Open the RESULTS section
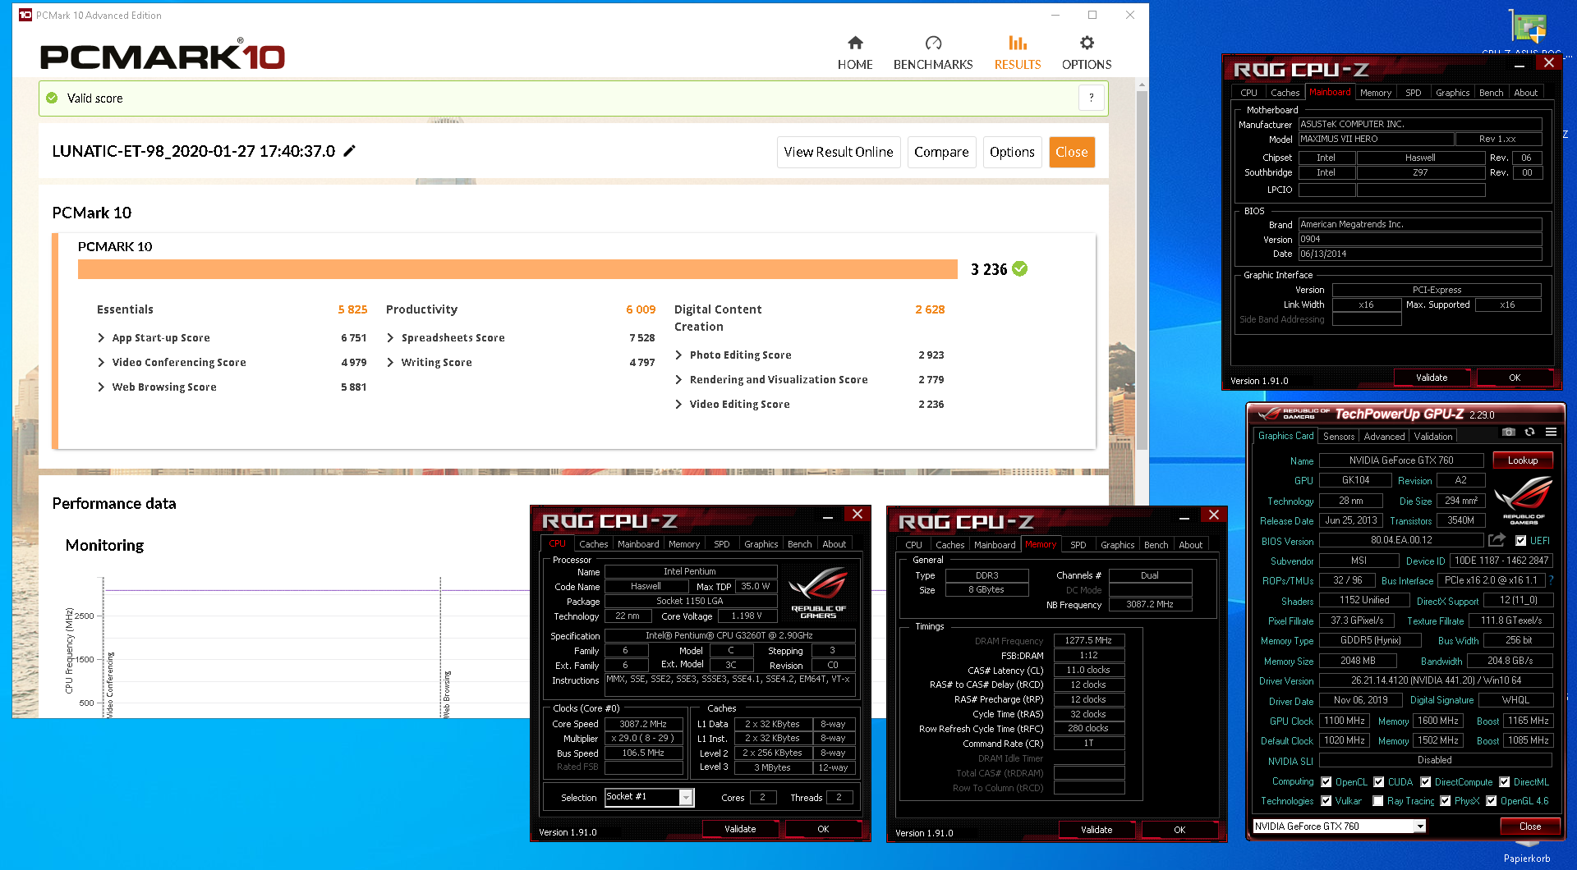 [x=1017, y=53]
